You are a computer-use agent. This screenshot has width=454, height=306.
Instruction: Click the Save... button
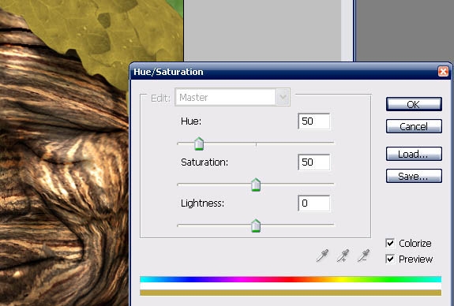point(414,176)
